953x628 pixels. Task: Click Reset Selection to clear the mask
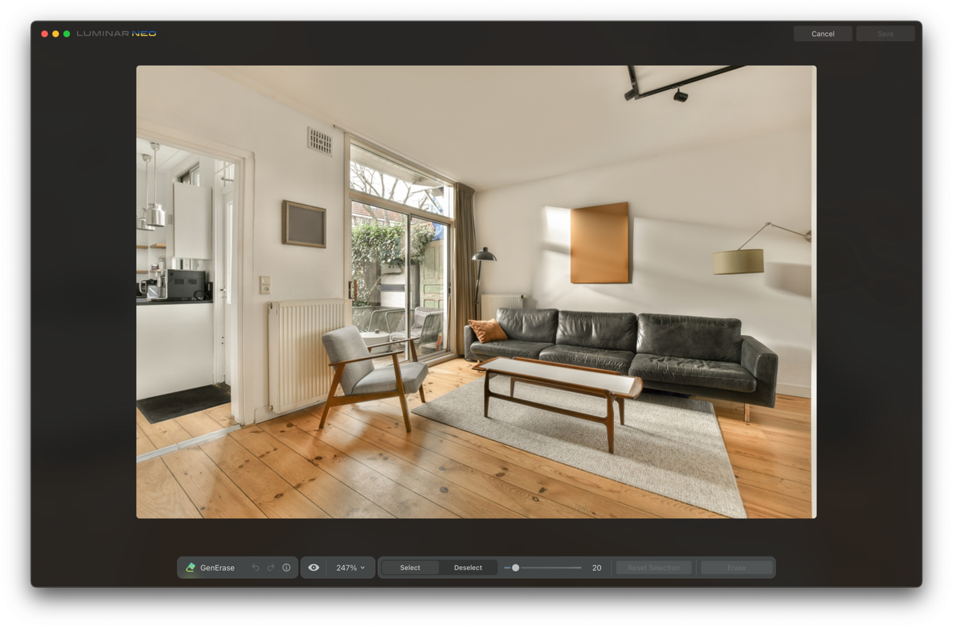pyautogui.click(x=653, y=567)
